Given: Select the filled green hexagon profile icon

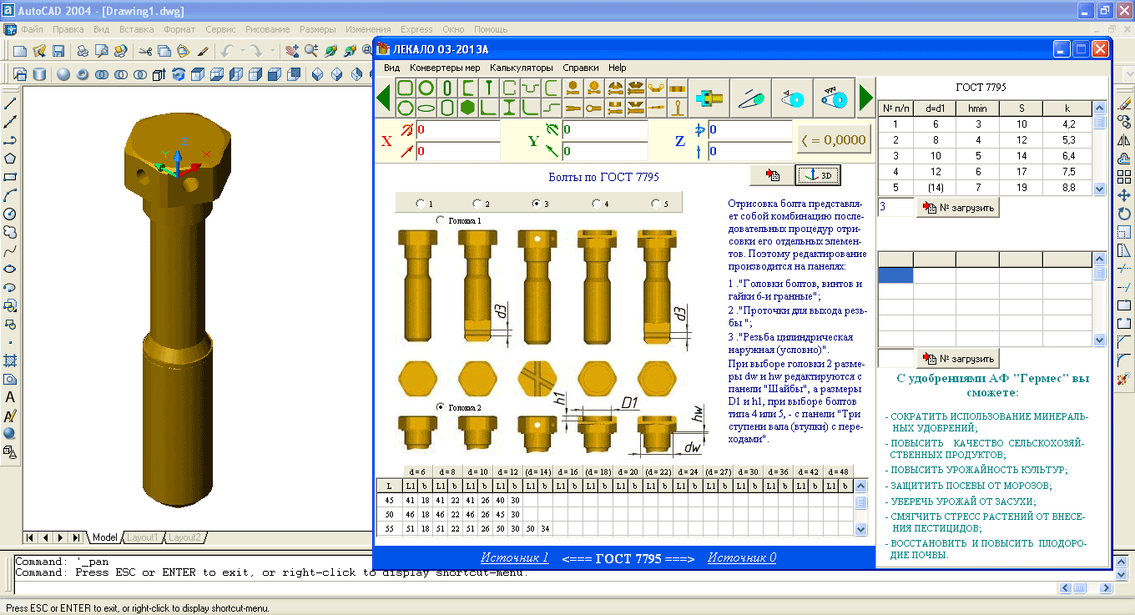Looking at the screenshot, I should click(x=467, y=107).
